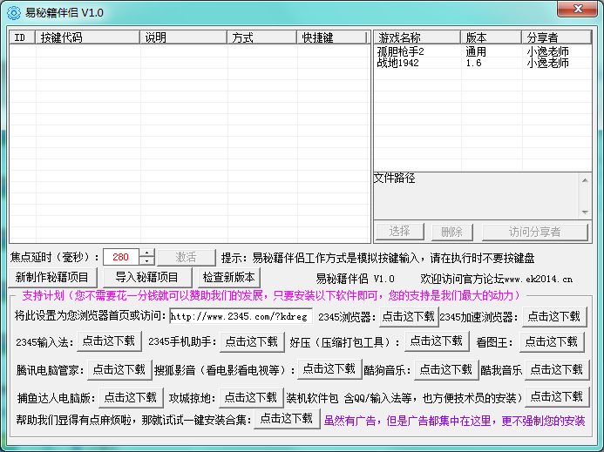This screenshot has width=604, height=452.
Task: Click the ID column header
Action: pos(22,37)
